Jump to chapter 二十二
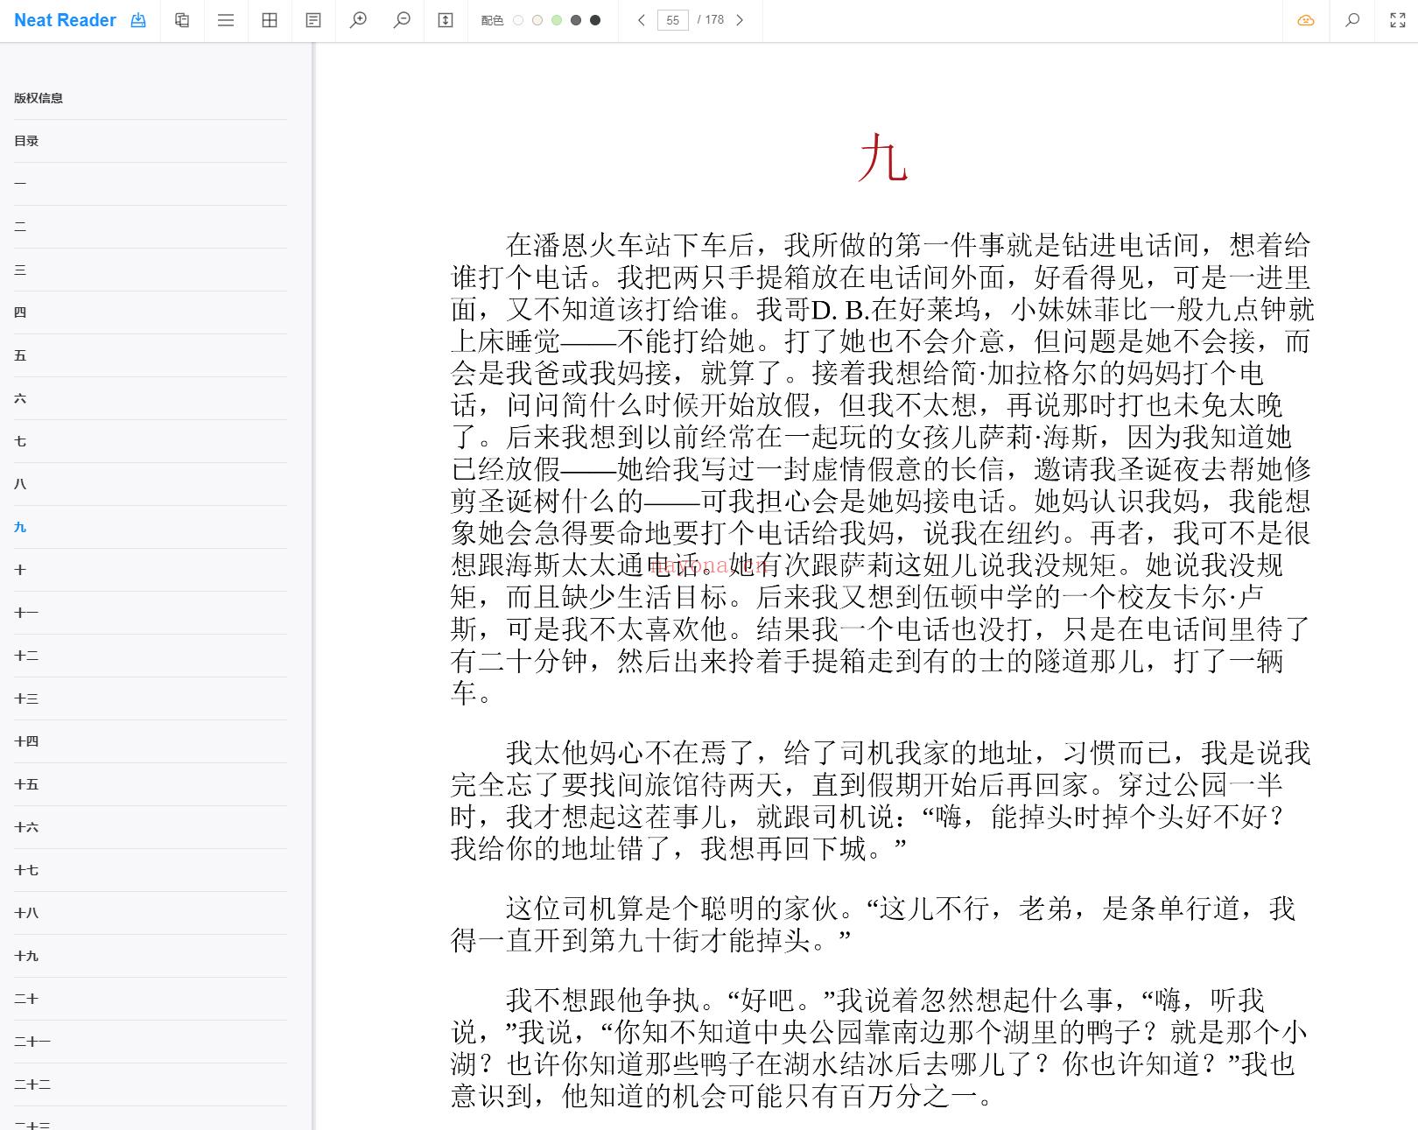 [151, 1084]
